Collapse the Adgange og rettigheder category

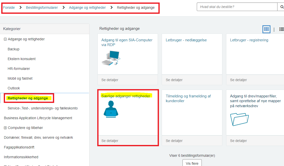[5, 39]
